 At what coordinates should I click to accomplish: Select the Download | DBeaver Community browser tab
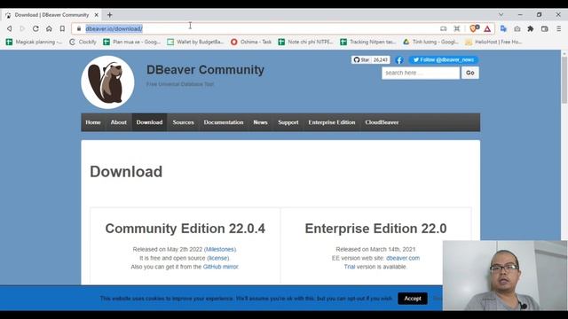click(x=51, y=15)
